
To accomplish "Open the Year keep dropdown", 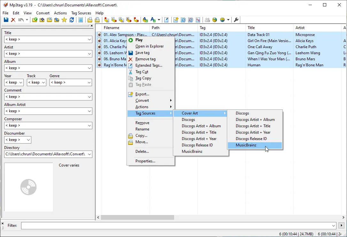I will click(21, 82).
